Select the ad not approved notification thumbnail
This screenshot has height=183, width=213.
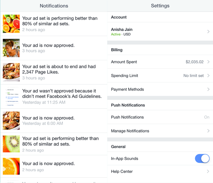pos(11,96)
